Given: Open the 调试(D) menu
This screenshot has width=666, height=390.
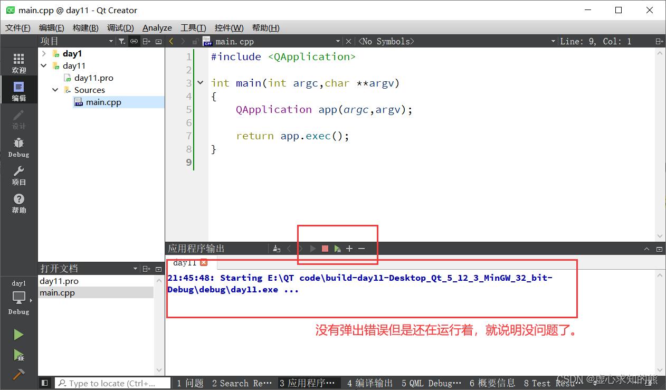Looking at the screenshot, I should [x=120, y=28].
